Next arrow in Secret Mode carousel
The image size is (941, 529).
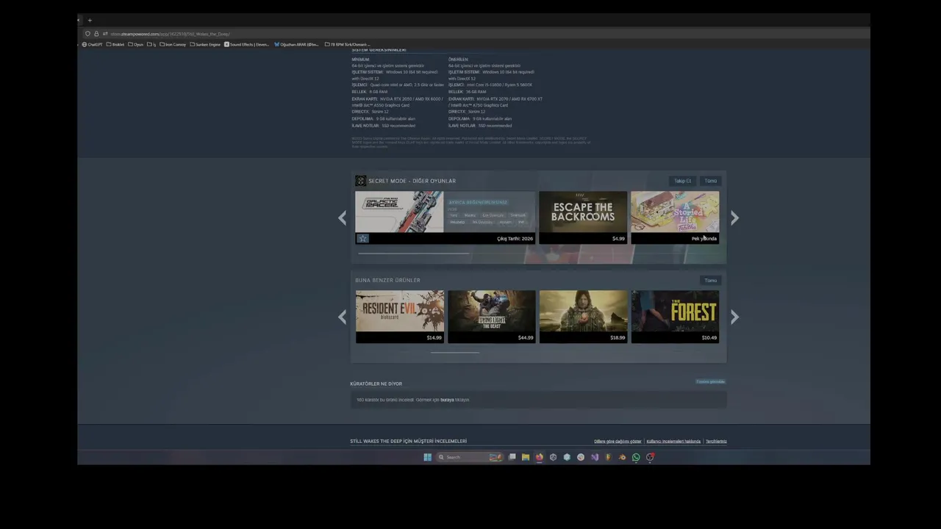tap(734, 217)
